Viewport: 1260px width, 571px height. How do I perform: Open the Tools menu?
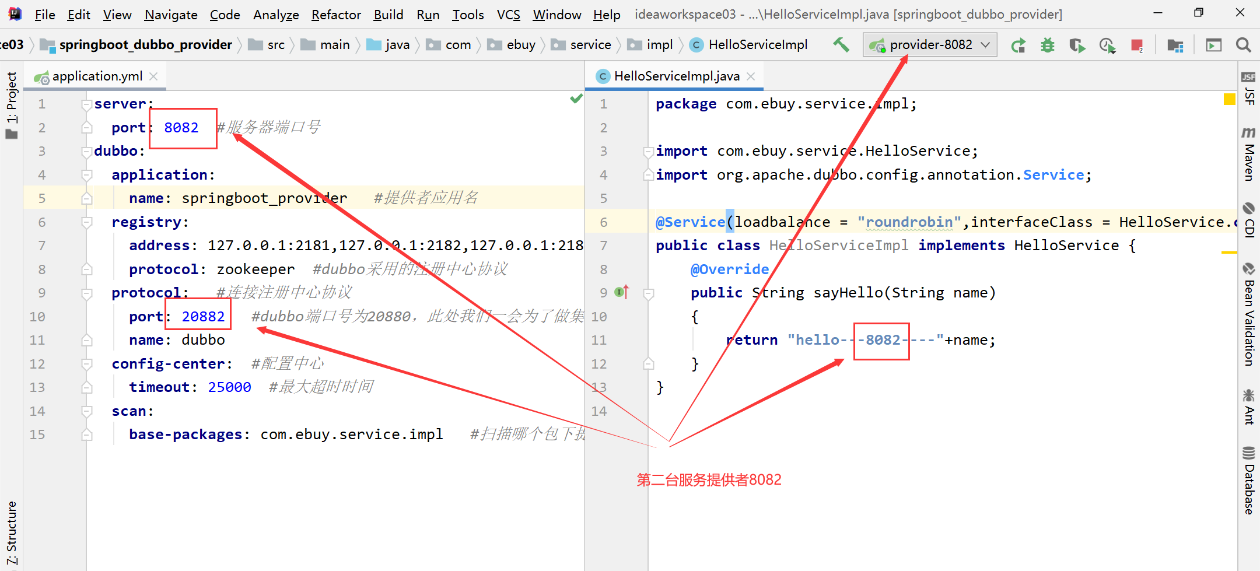tap(468, 15)
